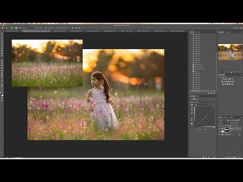Select the Brush tool in left toolbar

pos(2,58)
